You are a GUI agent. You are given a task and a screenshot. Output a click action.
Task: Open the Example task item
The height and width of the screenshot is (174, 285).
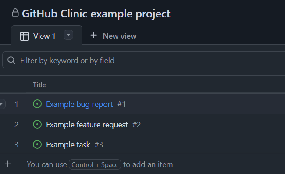click(68, 145)
